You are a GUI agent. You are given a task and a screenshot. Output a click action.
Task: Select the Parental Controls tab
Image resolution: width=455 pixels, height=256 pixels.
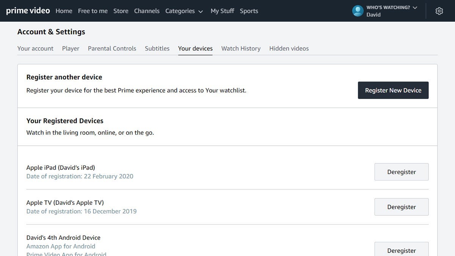[x=112, y=48]
